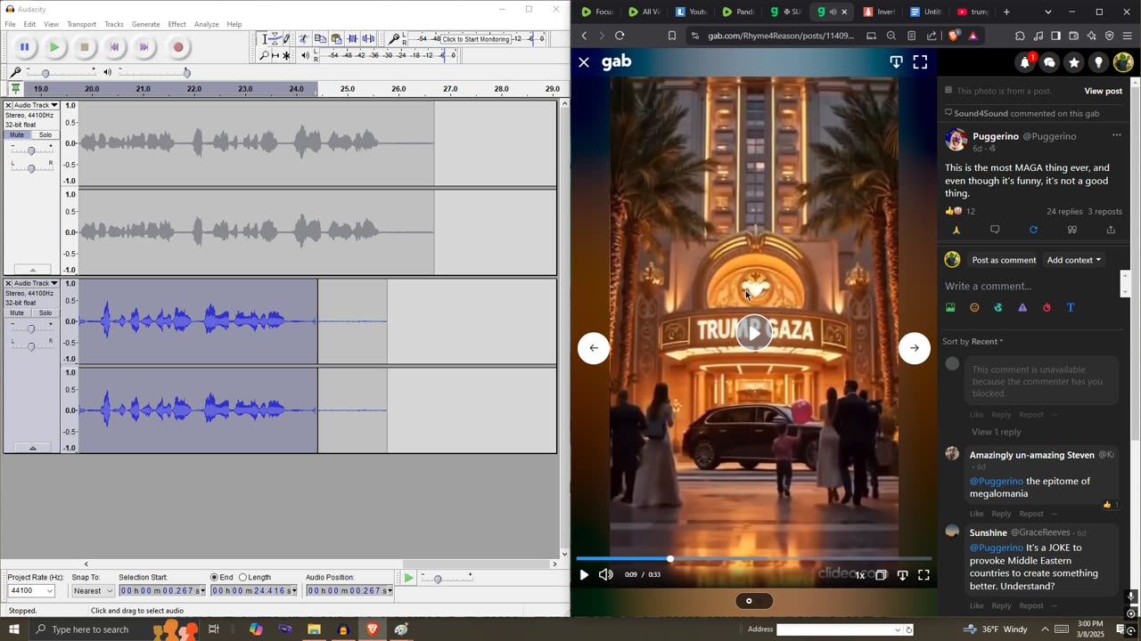Open the Brave Shields lion icon
The width and height of the screenshot is (1141, 641).
(x=955, y=36)
